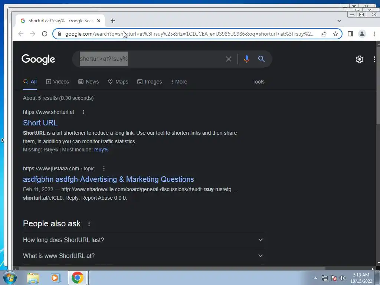Viewport: 380px width, 285px height.
Task: Open the asdfgbhn asdfgh-Advertising & Marketing Questions link
Action: pyautogui.click(x=108, y=179)
